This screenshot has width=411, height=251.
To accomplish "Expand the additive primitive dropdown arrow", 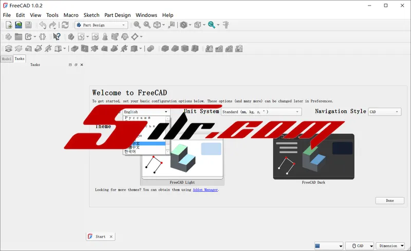I will pyautogui.click(x=65, y=48).
